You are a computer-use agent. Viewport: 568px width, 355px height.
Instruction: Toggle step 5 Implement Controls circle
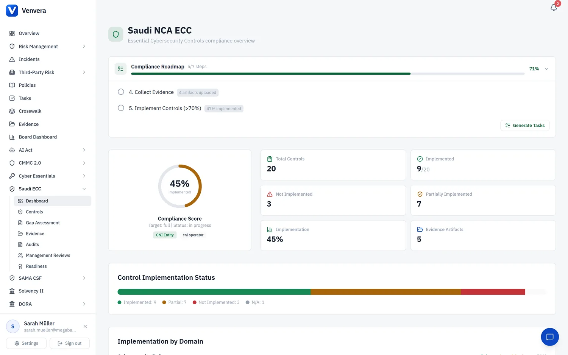pos(121,108)
